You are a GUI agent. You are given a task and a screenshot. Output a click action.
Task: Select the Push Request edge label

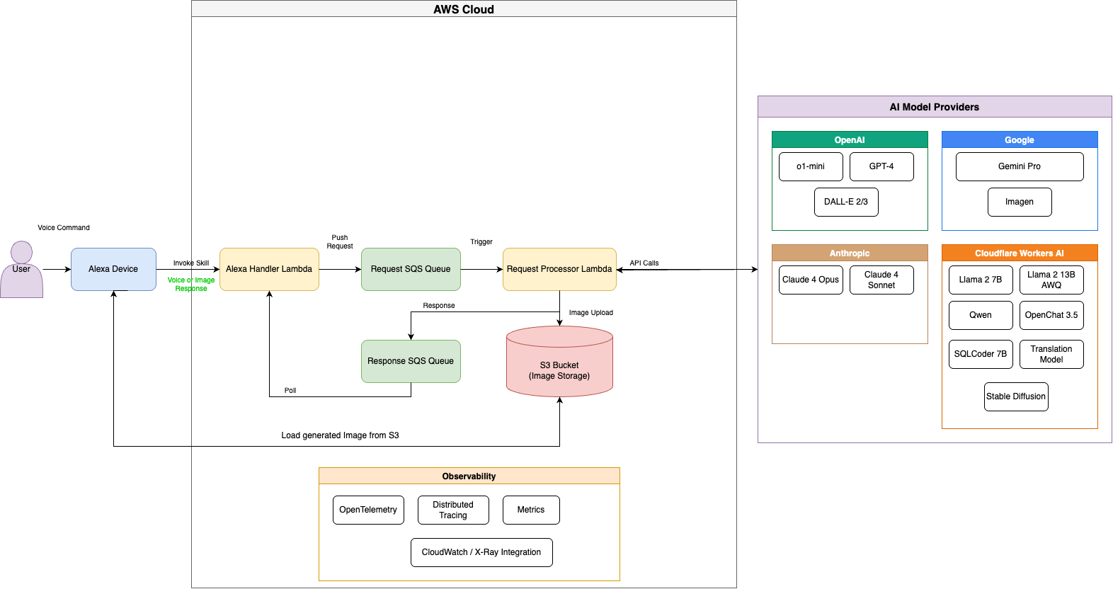pyautogui.click(x=340, y=242)
